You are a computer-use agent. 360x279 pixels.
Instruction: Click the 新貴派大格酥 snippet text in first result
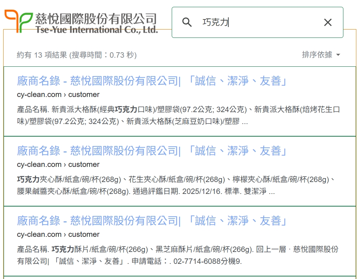[x=74, y=110]
